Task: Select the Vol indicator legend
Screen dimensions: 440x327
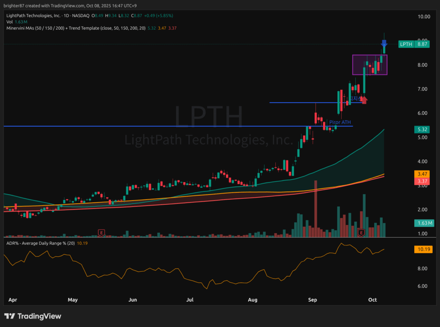Action: [9, 22]
